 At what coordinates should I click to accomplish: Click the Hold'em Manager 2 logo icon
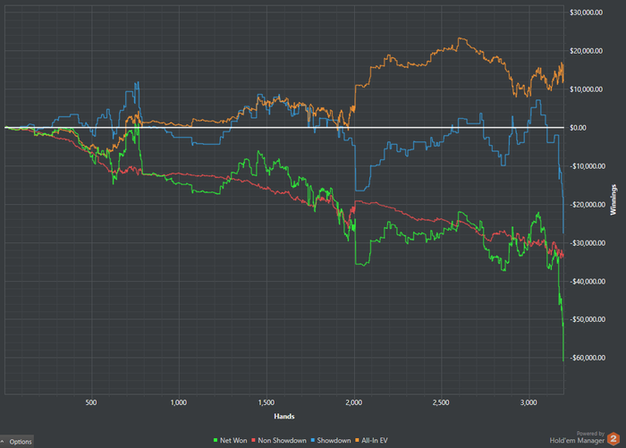pos(613,438)
